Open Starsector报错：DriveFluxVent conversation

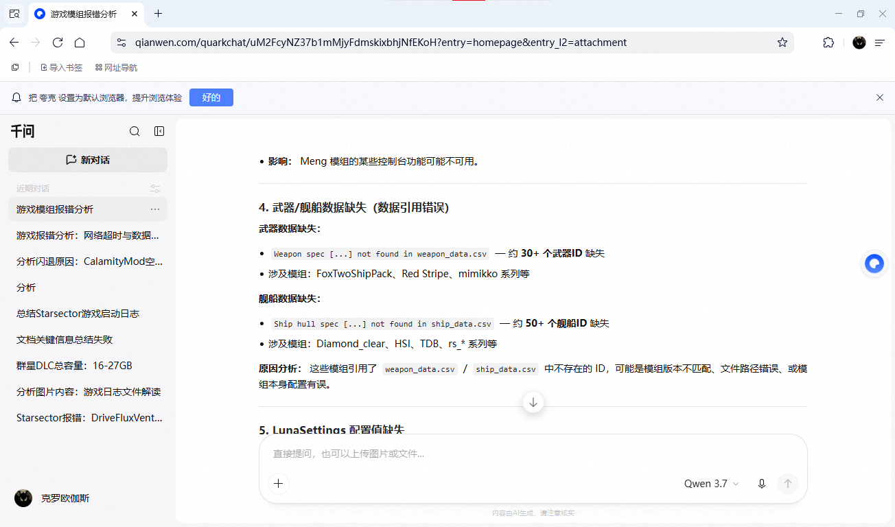[88, 418]
